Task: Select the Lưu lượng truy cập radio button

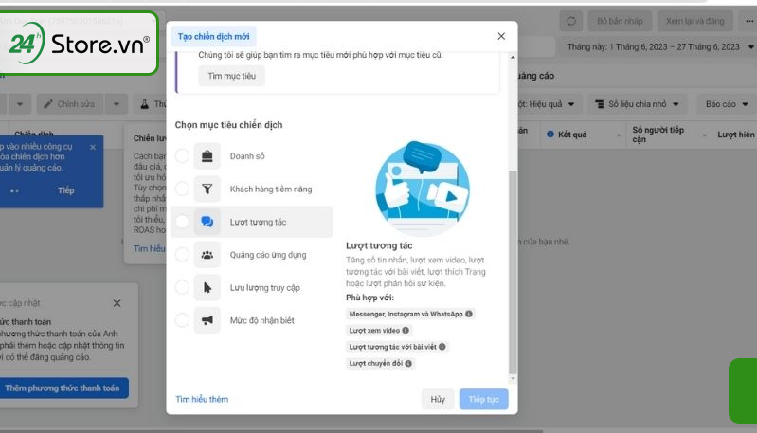Action: 182,287
